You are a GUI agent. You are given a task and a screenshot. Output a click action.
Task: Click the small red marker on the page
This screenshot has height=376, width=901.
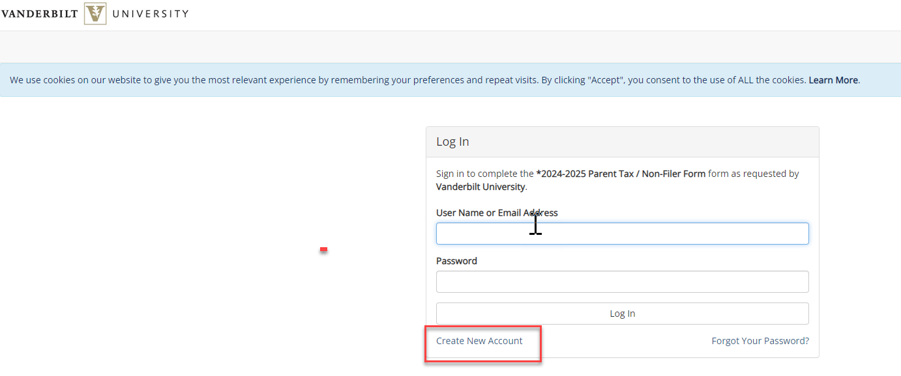click(324, 249)
